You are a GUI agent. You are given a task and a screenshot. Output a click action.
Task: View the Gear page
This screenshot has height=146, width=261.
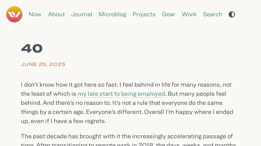coord(168,14)
